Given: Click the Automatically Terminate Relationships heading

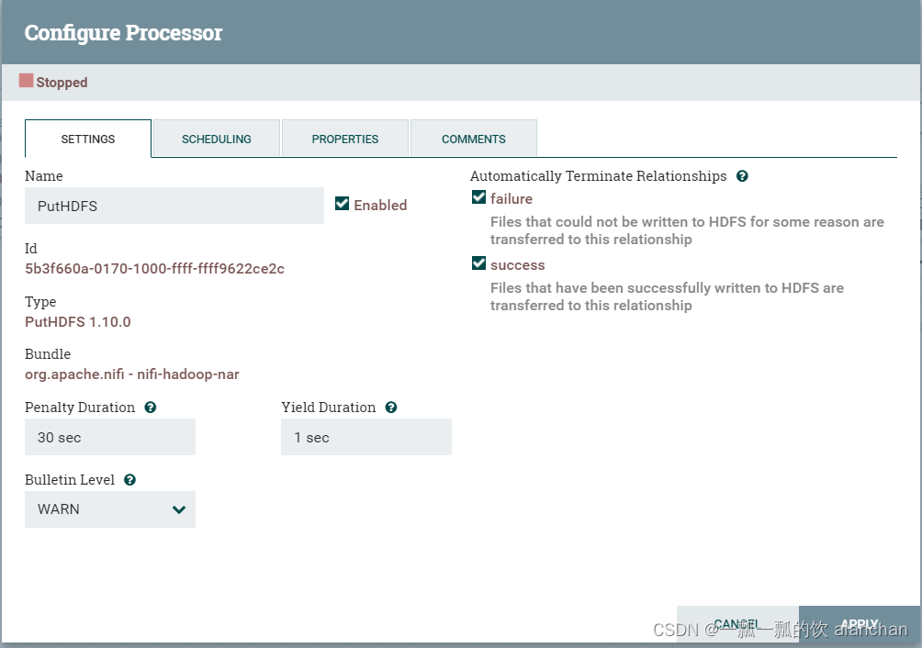Looking at the screenshot, I should tap(598, 176).
